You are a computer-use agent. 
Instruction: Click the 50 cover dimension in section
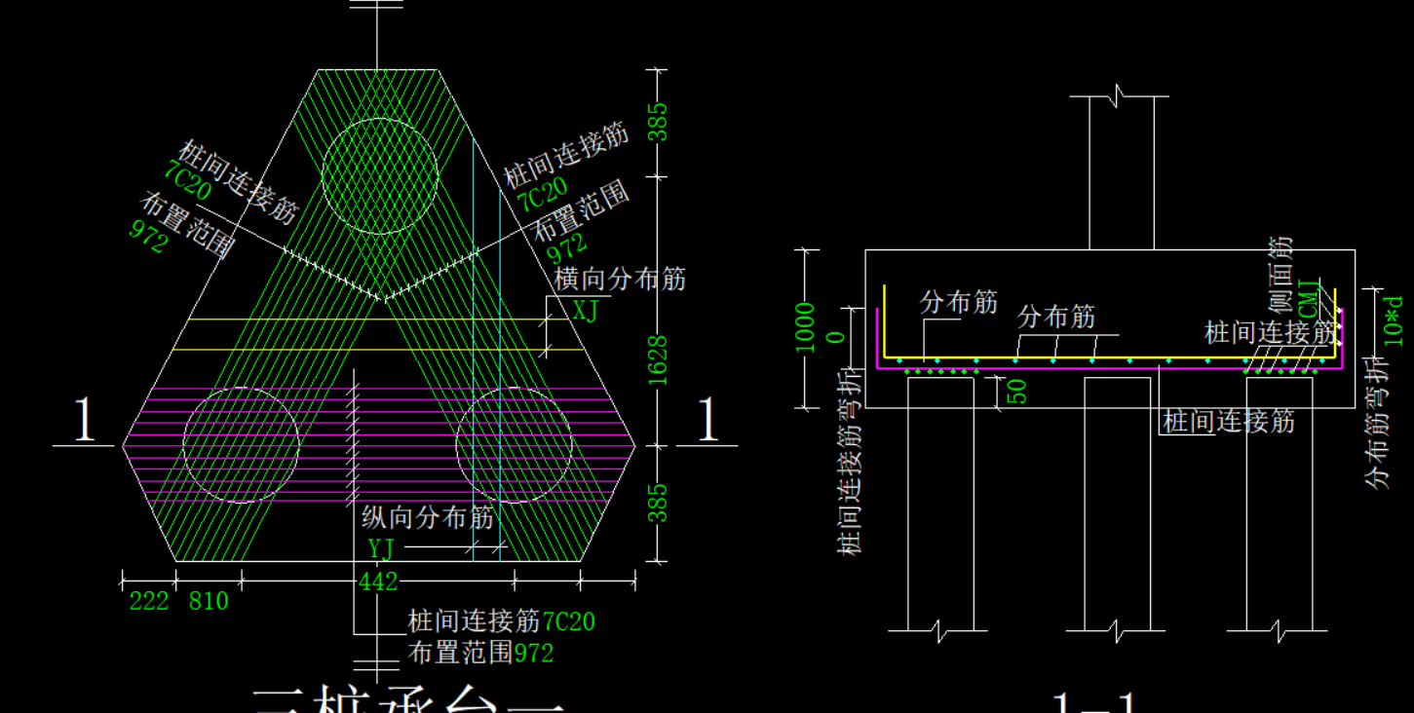[1016, 392]
